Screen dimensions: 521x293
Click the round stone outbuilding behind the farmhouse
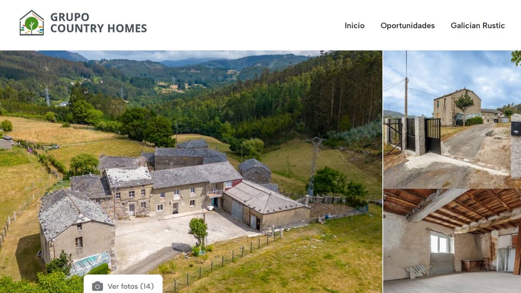(x=255, y=171)
